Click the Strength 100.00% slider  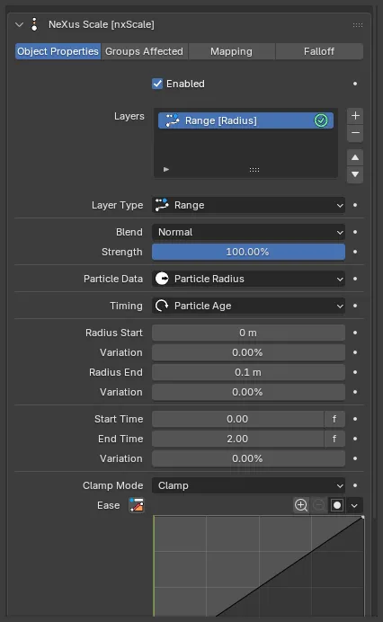tap(248, 252)
